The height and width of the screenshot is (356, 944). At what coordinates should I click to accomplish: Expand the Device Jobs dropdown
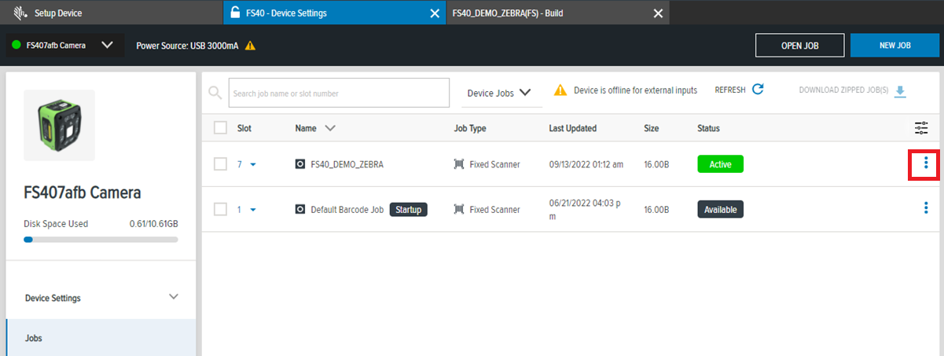[498, 93]
